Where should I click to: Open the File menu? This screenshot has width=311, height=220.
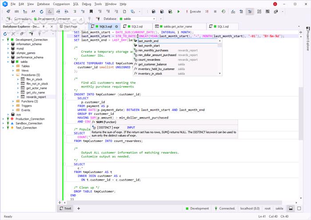point(13,4)
